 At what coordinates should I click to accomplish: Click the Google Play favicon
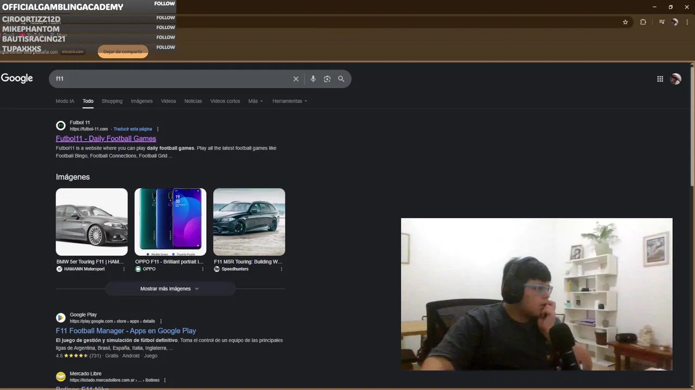pyautogui.click(x=61, y=317)
